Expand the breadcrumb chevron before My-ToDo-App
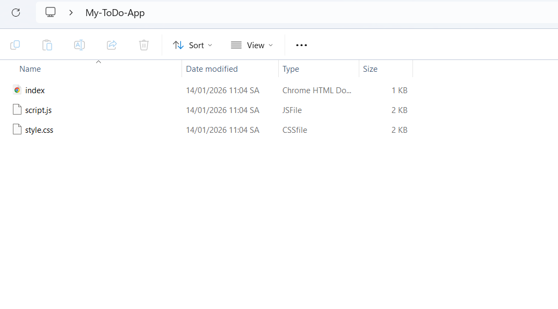Screen dimensions: 558x309 tap(71, 12)
